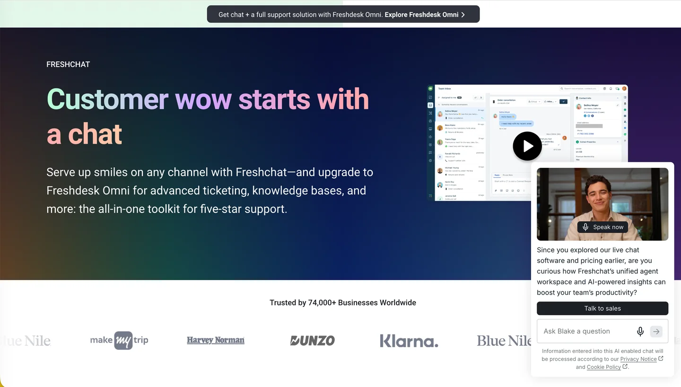Viewport: 681px width, 387px height.
Task: Select the Private Note tab in the video preview
Action: pos(508,175)
